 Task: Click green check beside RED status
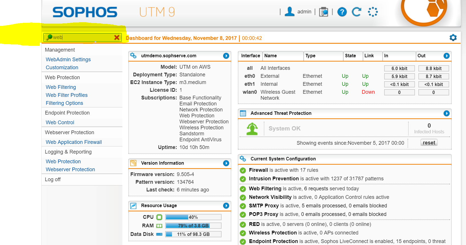(x=243, y=224)
